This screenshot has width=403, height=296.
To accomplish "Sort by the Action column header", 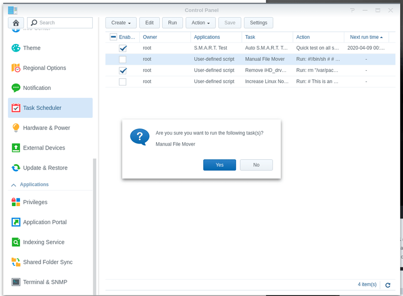I will point(318,37).
